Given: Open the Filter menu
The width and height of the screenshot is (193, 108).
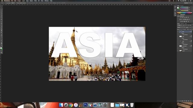Looking at the screenshot, I should point(36,1).
